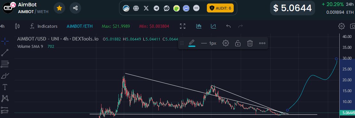Click the Min: $0.003804 label
This screenshot has width=355, height=118.
tap(154, 26)
